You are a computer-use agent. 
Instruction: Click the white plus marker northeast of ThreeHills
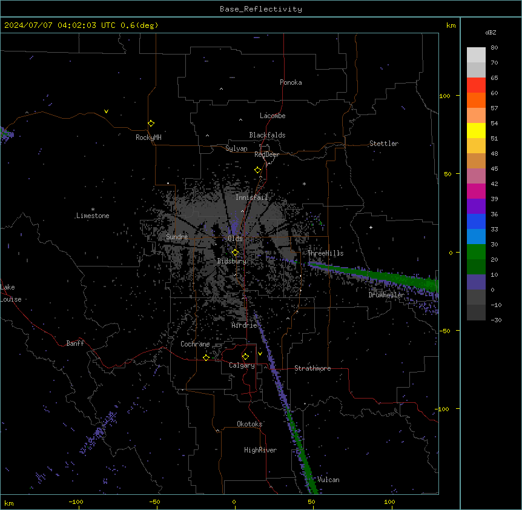tap(371, 227)
